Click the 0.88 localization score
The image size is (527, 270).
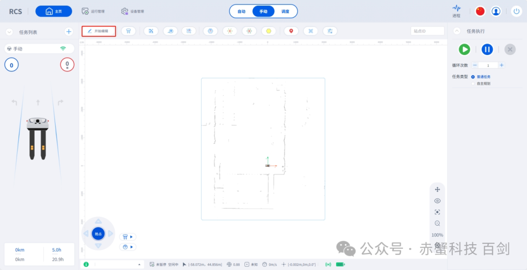(237, 265)
